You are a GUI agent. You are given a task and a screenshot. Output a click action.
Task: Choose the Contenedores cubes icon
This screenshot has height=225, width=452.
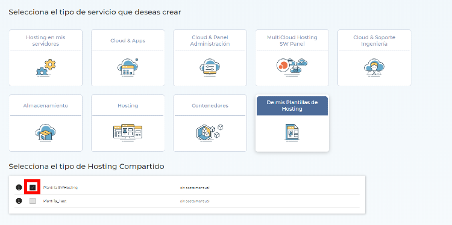(x=210, y=132)
